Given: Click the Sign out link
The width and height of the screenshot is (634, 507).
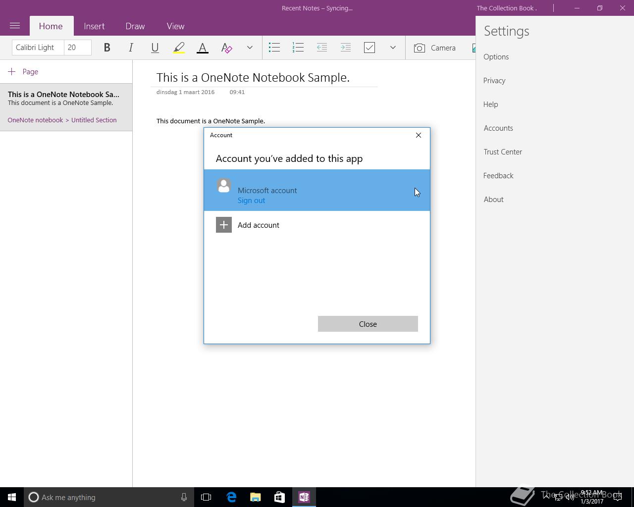Looking at the screenshot, I should tap(251, 201).
